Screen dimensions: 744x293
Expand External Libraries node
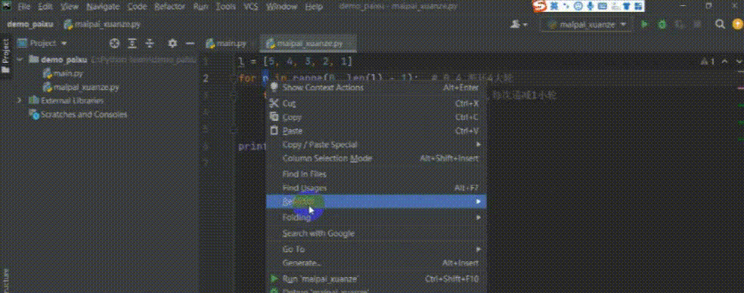[x=20, y=100]
